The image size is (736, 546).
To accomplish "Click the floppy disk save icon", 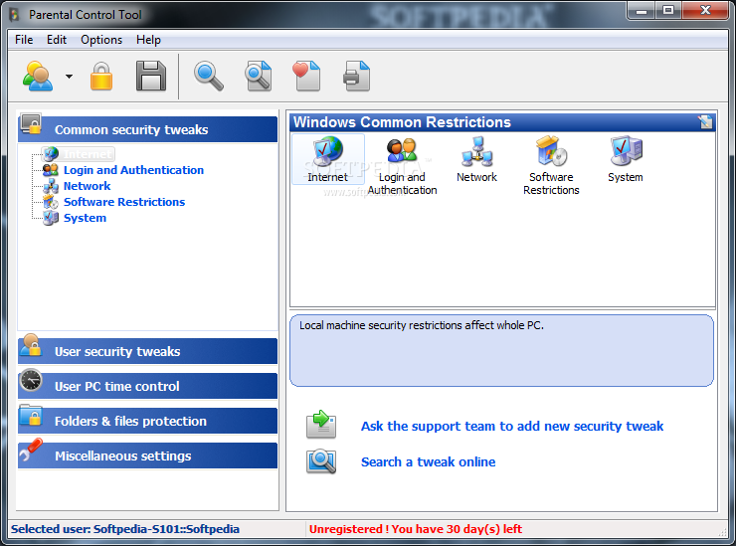I will point(151,76).
